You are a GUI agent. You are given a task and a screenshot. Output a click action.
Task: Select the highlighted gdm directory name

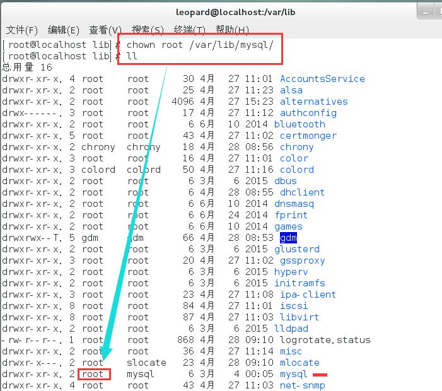click(x=288, y=238)
